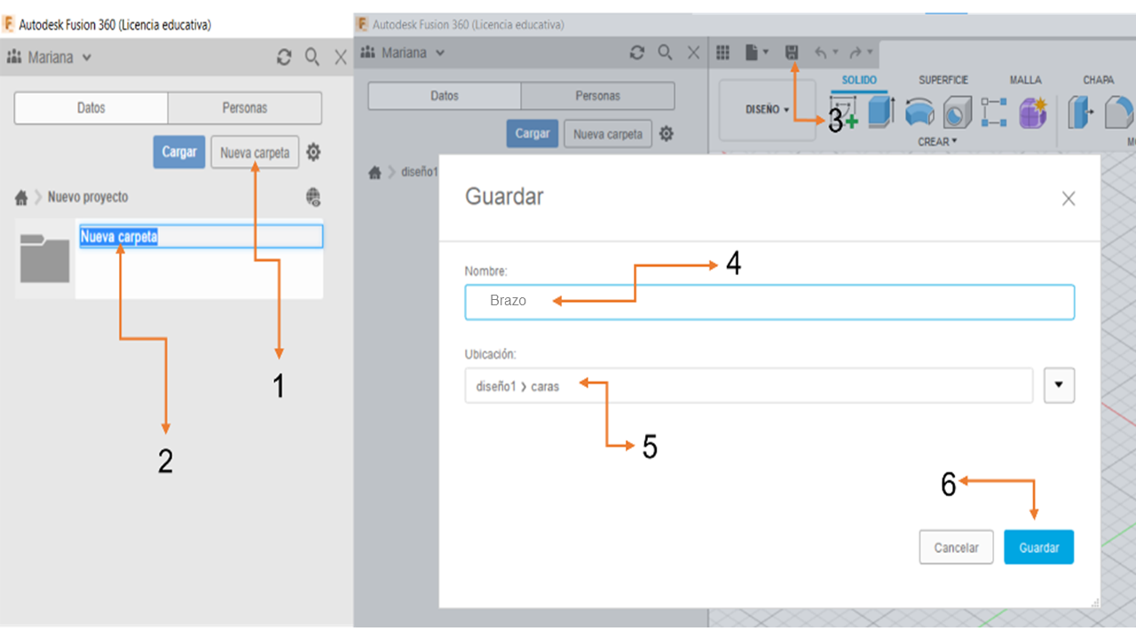Select the Hole tool
The image size is (1136, 639).
[x=956, y=113]
